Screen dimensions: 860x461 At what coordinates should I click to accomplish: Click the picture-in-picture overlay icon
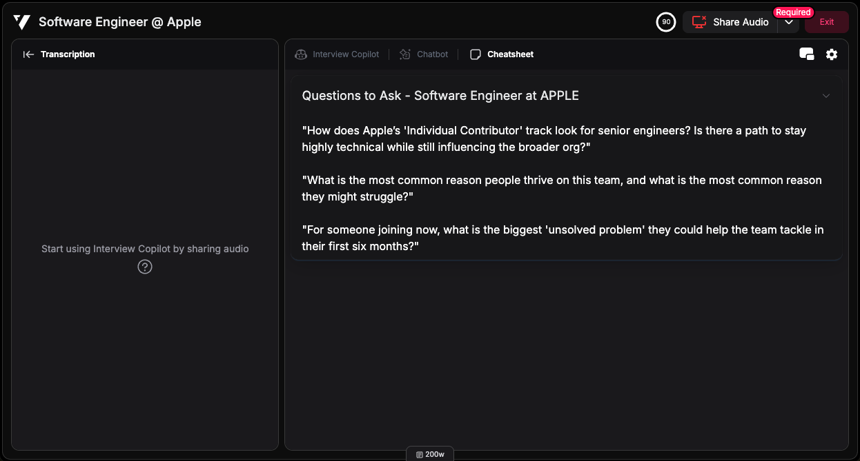806,54
